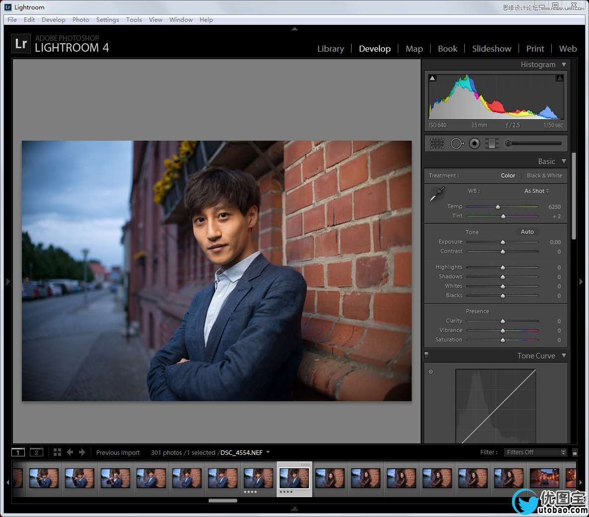This screenshot has width=589, height=517.
Task: Click the right panel vertical scrollbar
Action: 574,195
